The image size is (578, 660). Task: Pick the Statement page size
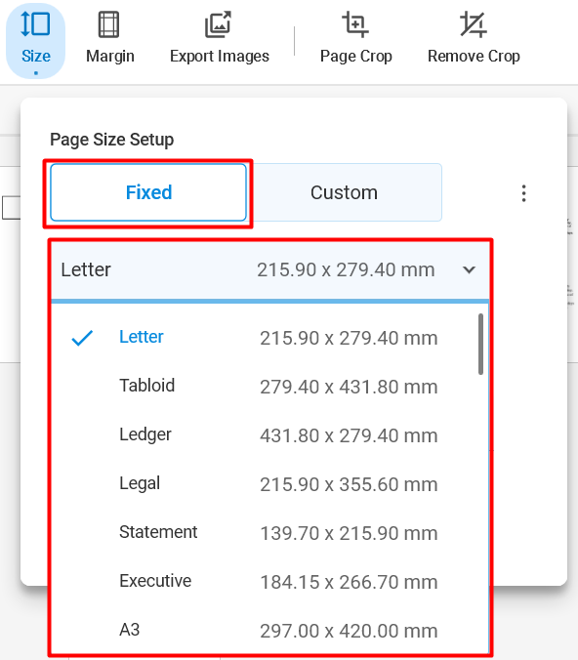[x=269, y=532]
